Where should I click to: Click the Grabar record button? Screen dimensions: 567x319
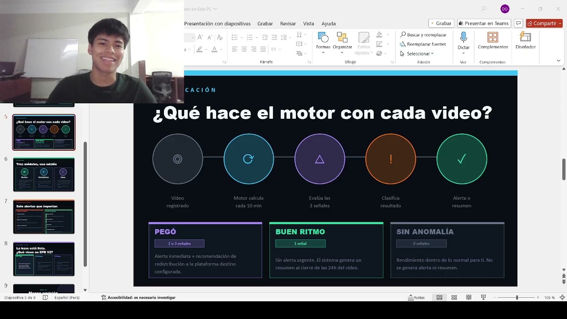point(441,23)
